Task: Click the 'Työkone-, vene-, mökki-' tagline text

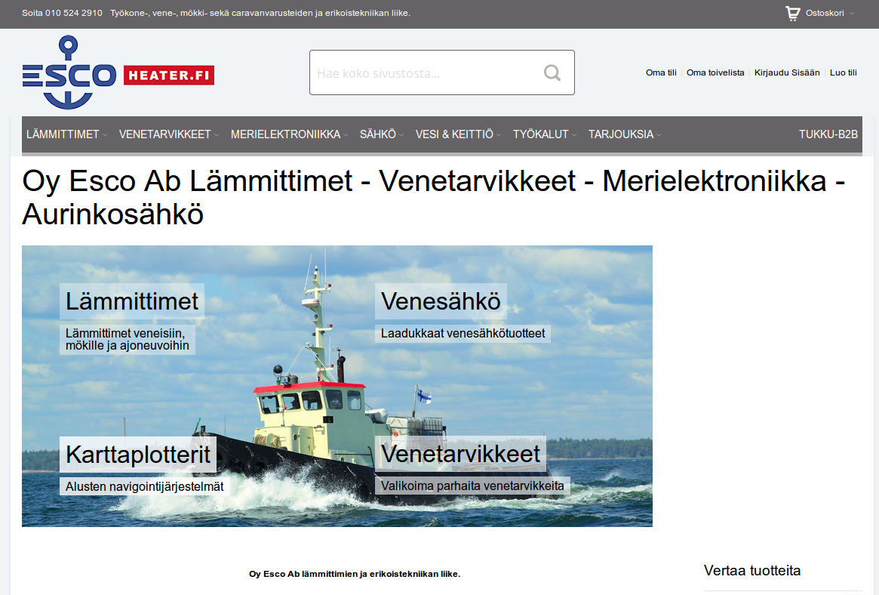Action: click(260, 13)
